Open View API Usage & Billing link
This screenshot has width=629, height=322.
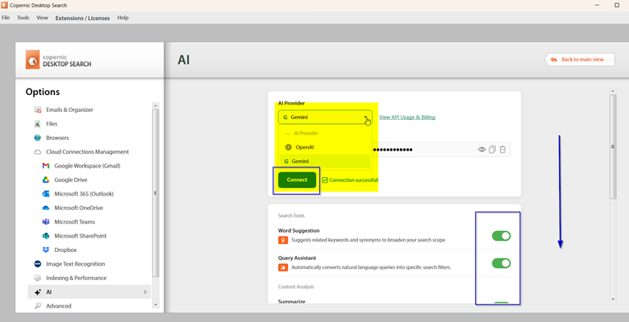tap(407, 118)
